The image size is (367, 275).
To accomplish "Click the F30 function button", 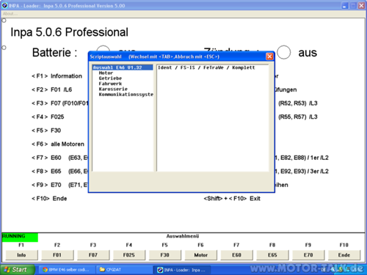I will tap(165, 255).
